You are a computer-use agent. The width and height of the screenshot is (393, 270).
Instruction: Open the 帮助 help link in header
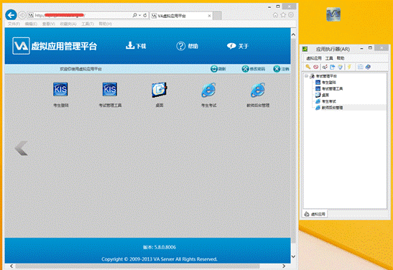tap(188, 46)
